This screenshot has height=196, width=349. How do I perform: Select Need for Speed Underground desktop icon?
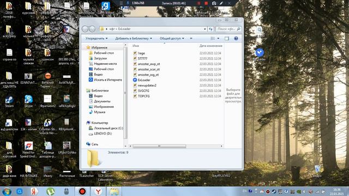point(28,150)
